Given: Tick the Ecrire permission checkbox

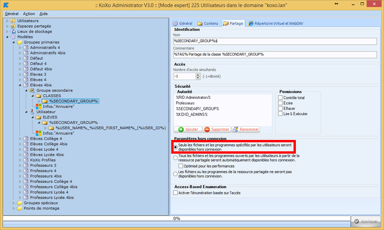Looking at the screenshot, I should [280, 103].
